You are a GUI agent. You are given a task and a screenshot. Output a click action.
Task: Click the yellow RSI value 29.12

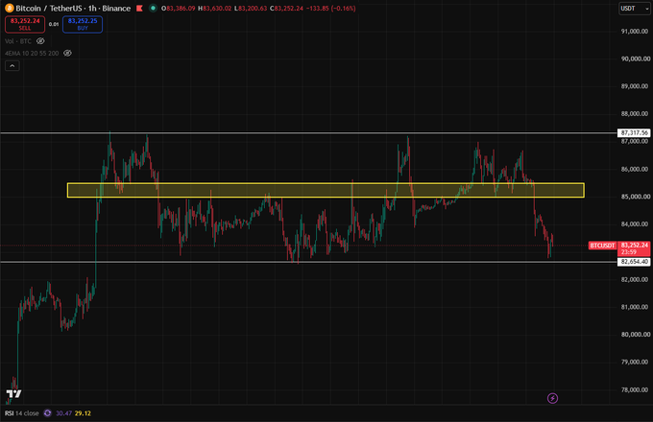[x=83, y=413]
